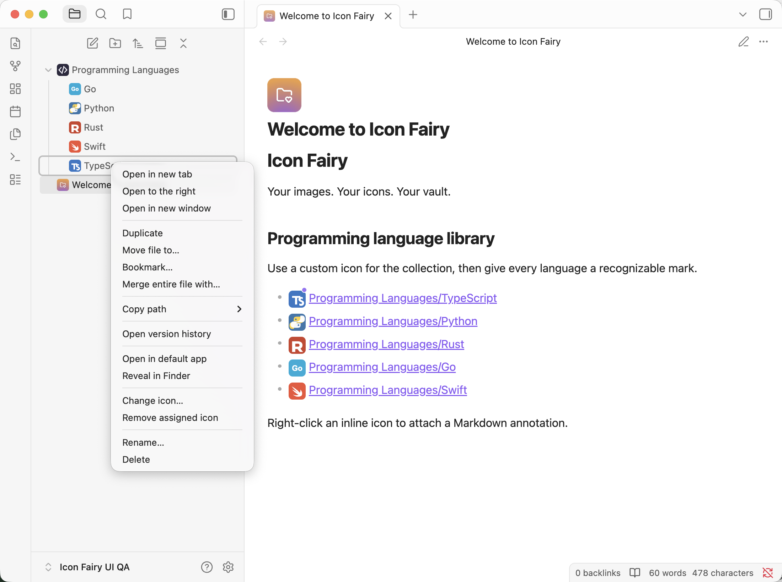
Task: Click the bottom list-style ribbon icon
Action: click(x=15, y=180)
